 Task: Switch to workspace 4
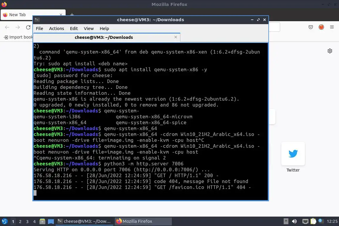(x=34, y=222)
